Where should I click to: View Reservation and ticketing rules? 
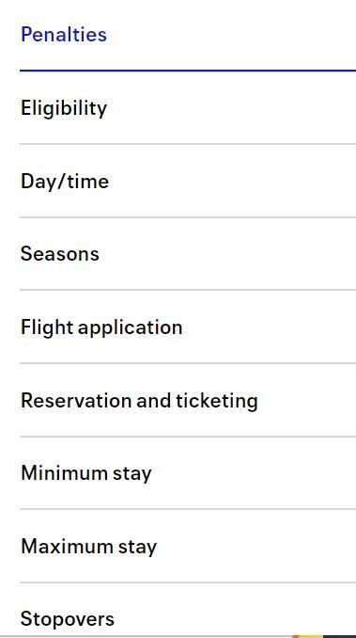point(188,400)
